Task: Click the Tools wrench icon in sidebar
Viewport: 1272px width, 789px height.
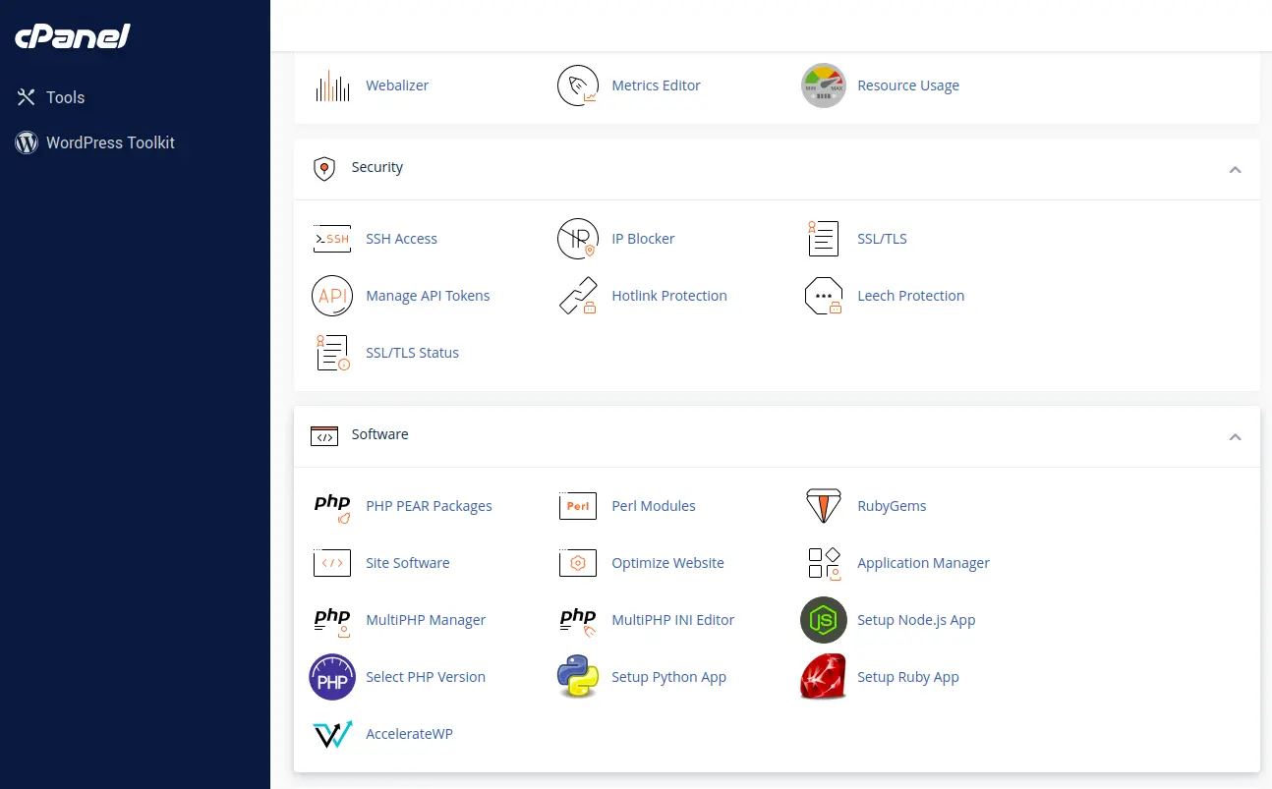Action: (x=26, y=97)
